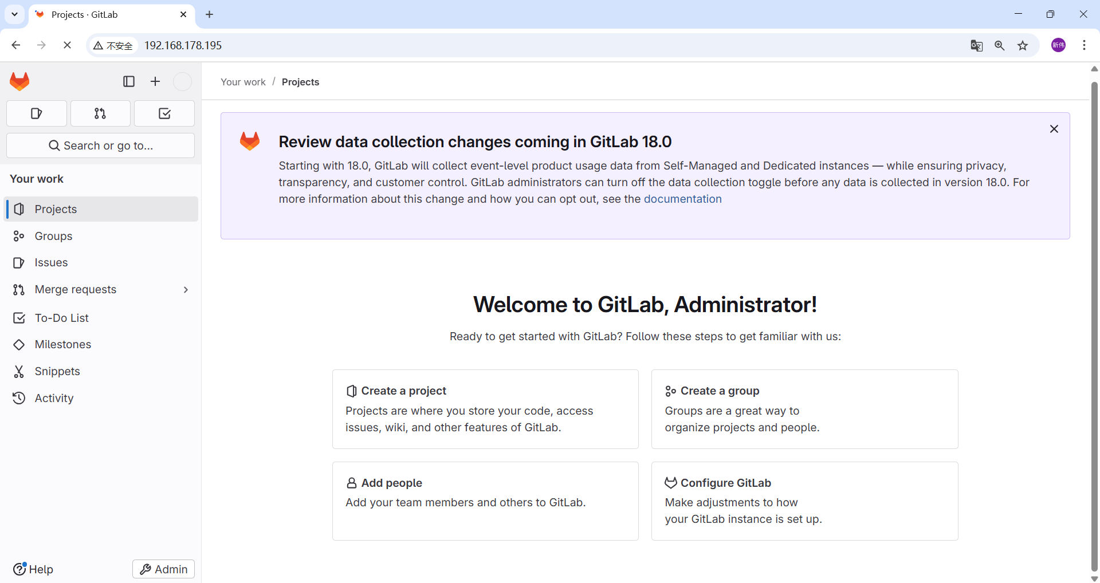Click the Help icon at bottom left
This screenshot has width=1100, height=583.
21,569
